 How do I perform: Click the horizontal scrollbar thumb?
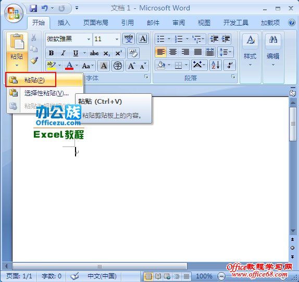(x=99, y=266)
